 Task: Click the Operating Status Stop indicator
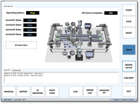pos(33,13)
